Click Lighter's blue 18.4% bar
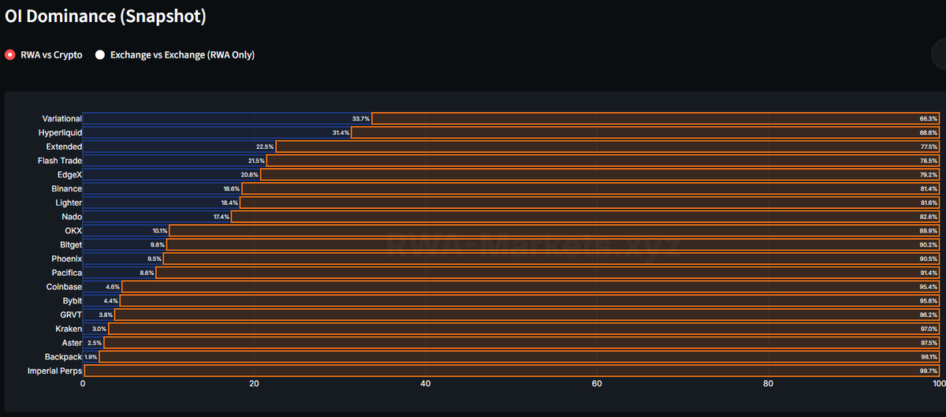The image size is (946, 417). pos(162,203)
